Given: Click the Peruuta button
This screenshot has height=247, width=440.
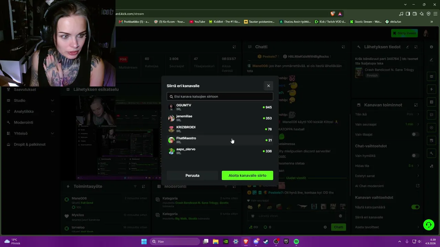Looking at the screenshot, I should [192, 175].
